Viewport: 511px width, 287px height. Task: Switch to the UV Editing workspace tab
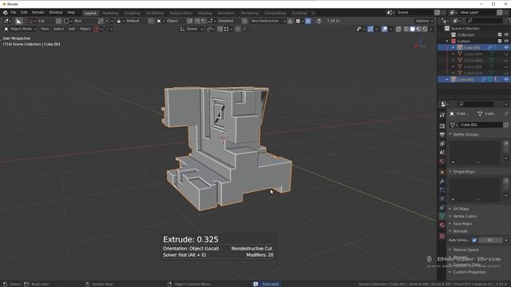tap(154, 13)
